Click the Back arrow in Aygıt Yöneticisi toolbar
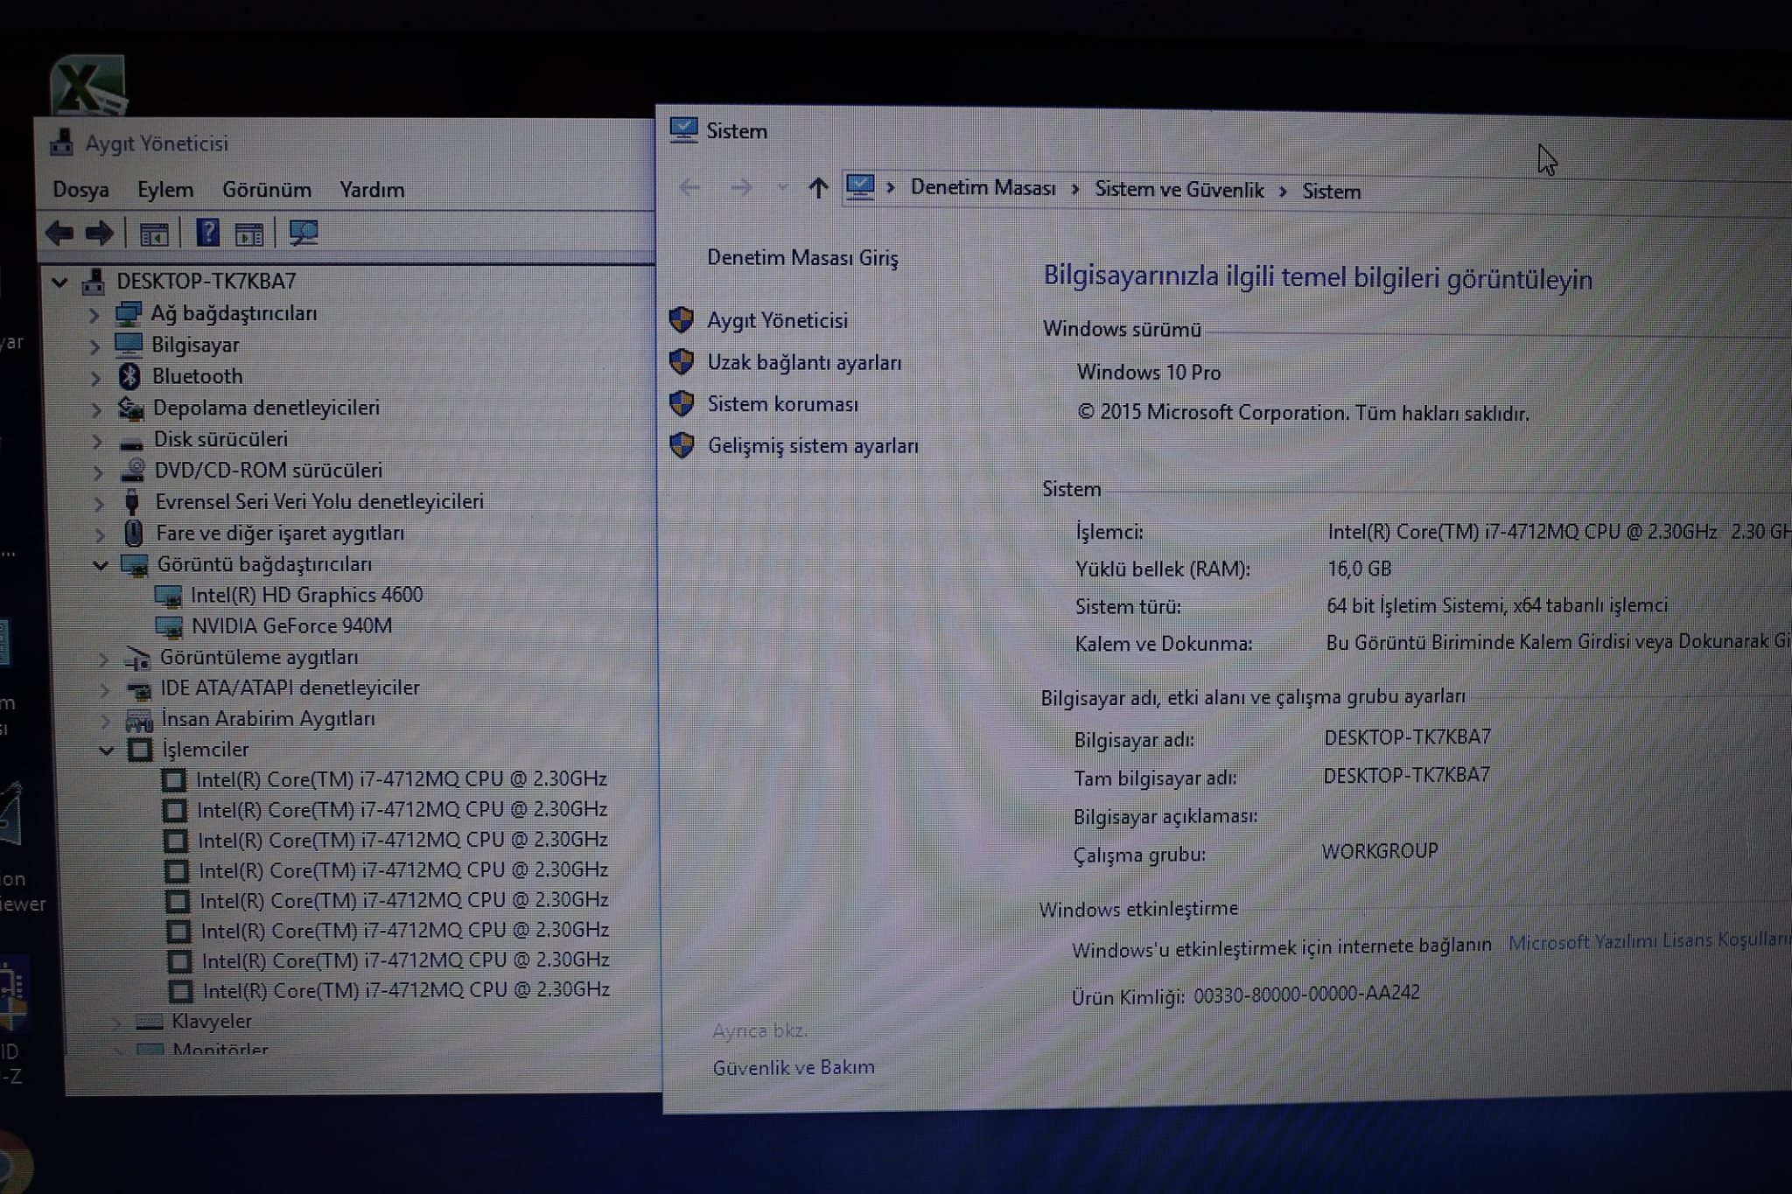 point(59,233)
